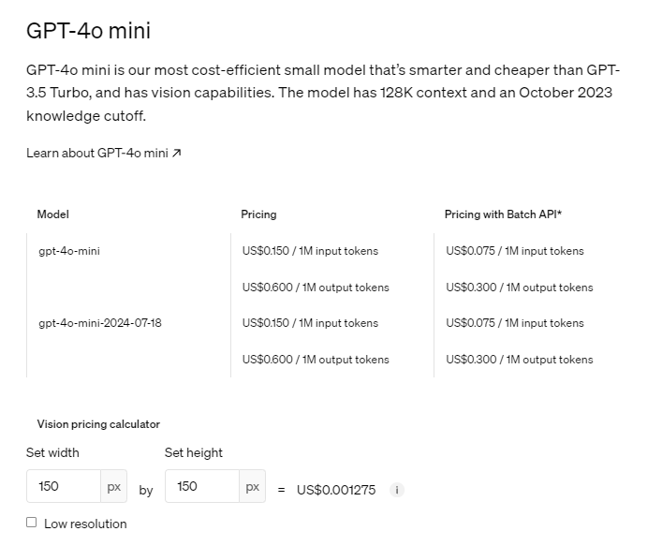
Task: Click the Vision pricing calculator title
Action: click(98, 424)
